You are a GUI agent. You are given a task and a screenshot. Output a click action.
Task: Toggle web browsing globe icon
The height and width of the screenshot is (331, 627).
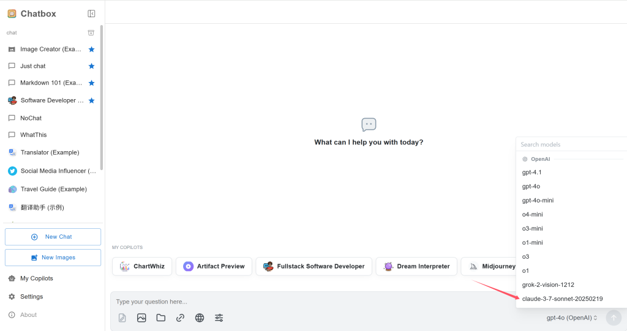200,318
